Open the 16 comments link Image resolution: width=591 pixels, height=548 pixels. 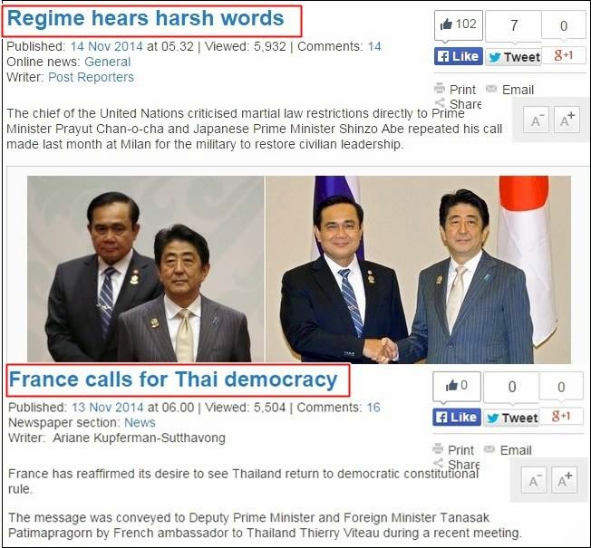pyautogui.click(x=373, y=408)
